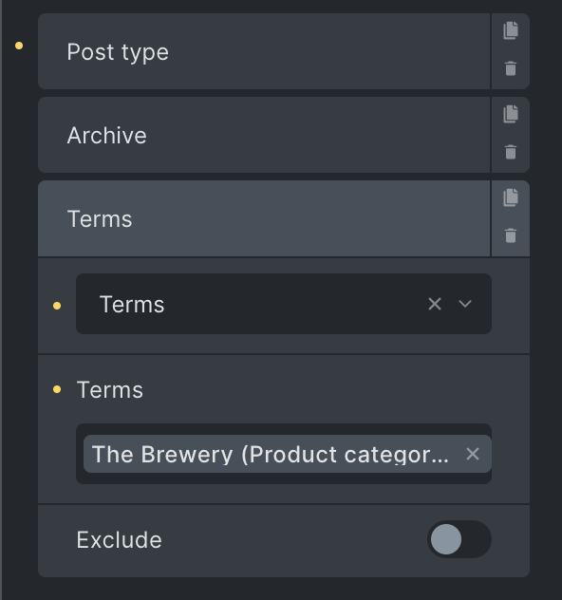Duplicate the Terms condition
This screenshot has width=562, height=600.
(x=511, y=197)
